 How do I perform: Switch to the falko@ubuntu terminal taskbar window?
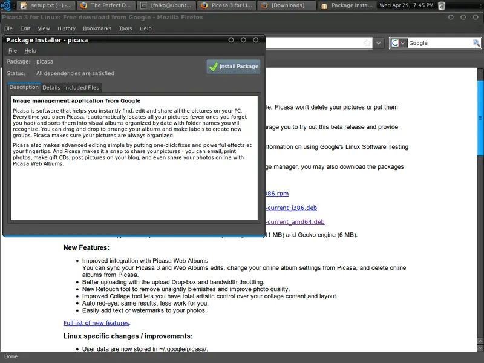point(166,5)
